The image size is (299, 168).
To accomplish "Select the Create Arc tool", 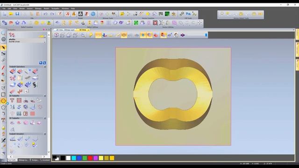I will [3, 114].
